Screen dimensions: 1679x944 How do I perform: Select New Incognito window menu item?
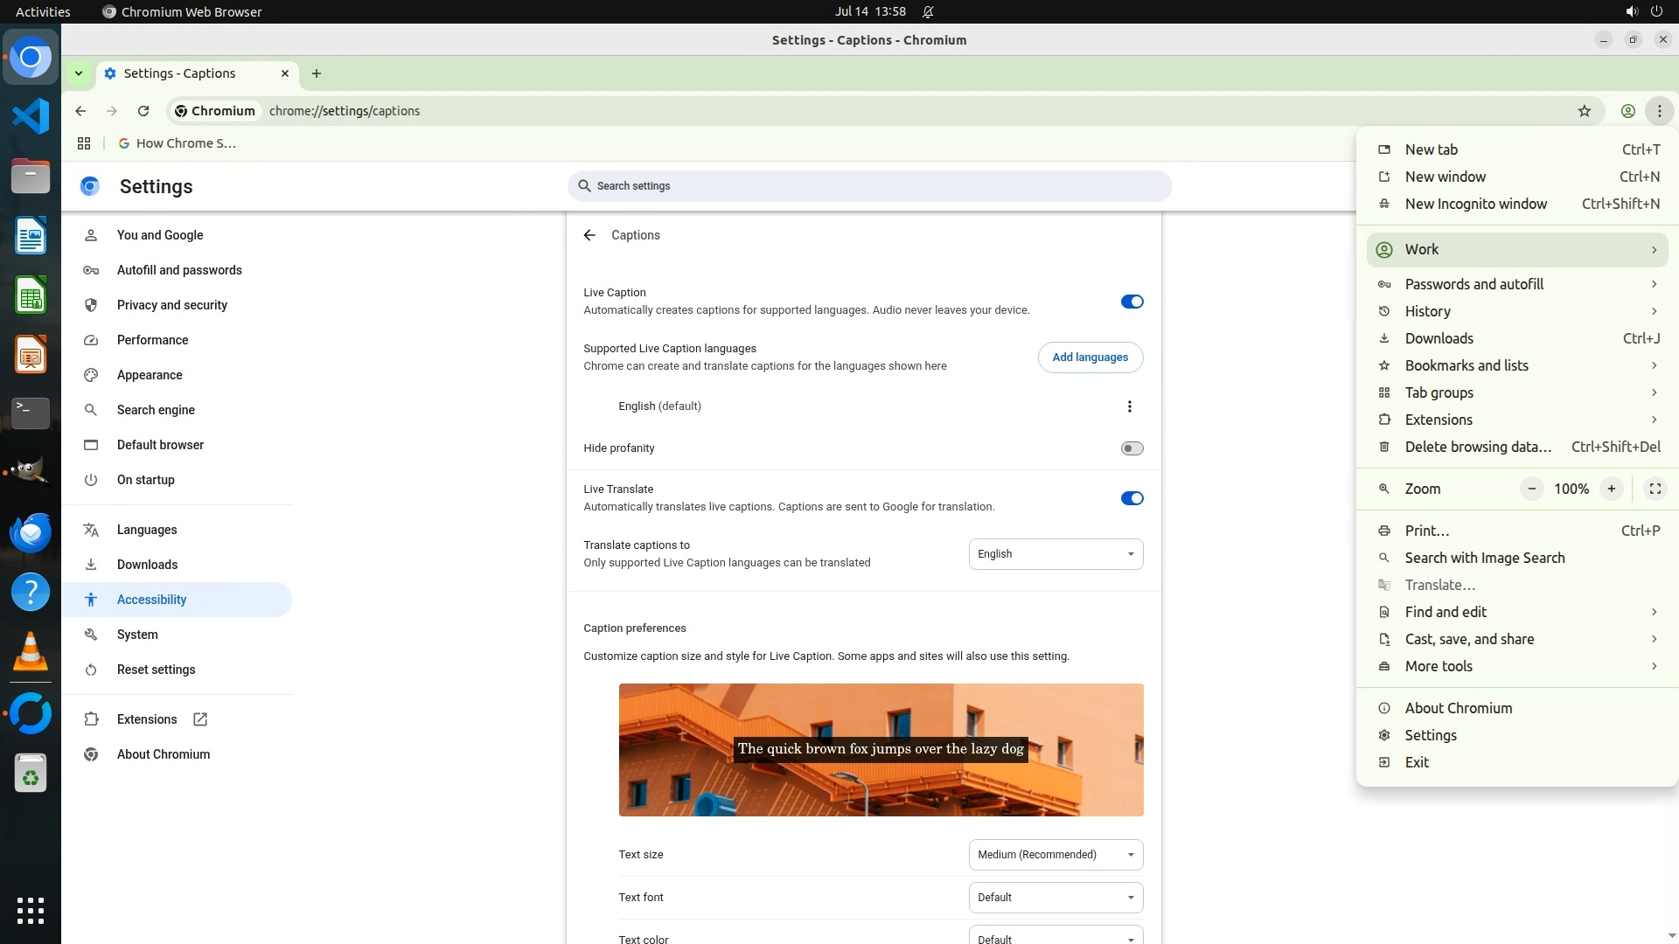1475,204
